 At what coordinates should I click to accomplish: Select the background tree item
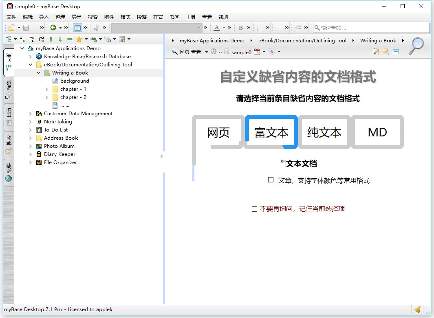point(75,81)
